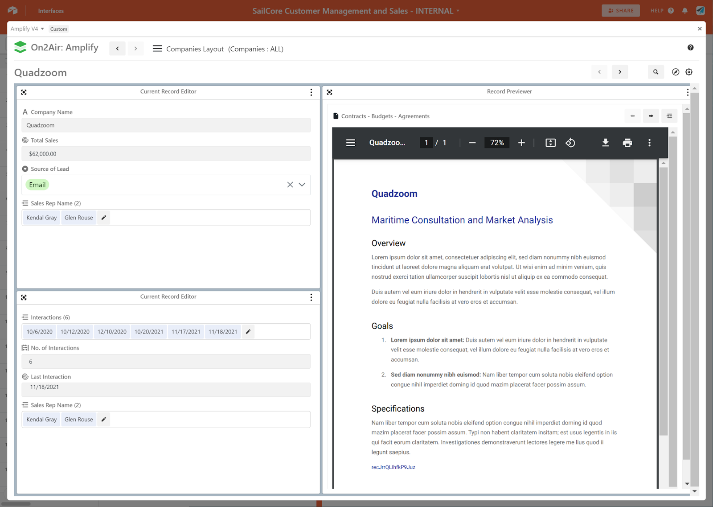The width and height of the screenshot is (713, 507).
Task: Click the SHARE button
Action: click(x=620, y=11)
